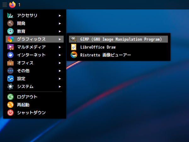This screenshot has height=142, width=189.
Task: Choose 再起動 to reboot
Action: (x=35, y=105)
